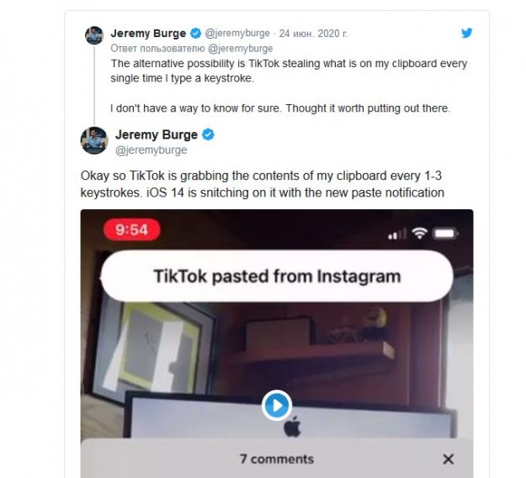Click the Twitter bird logo

[466, 33]
